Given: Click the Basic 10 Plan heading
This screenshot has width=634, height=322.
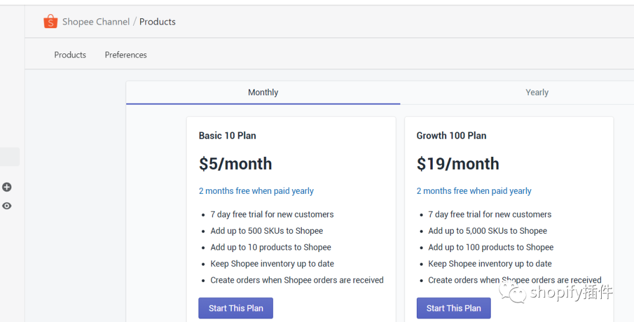Looking at the screenshot, I should pyautogui.click(x=227, y=136).
